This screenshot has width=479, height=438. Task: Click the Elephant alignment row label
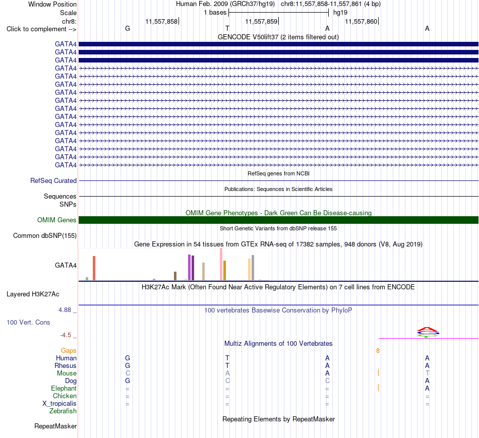[x=64, y=388]
